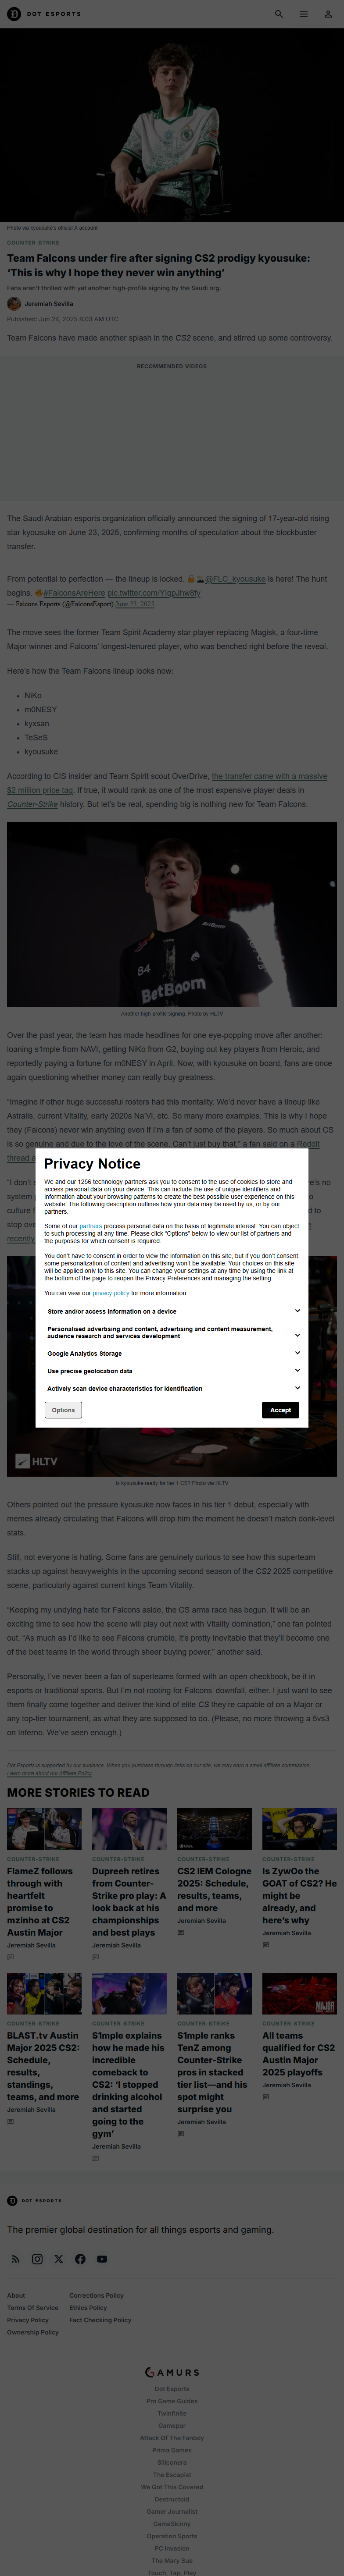Click the Dot Esports logo in the header

point(44,14)
